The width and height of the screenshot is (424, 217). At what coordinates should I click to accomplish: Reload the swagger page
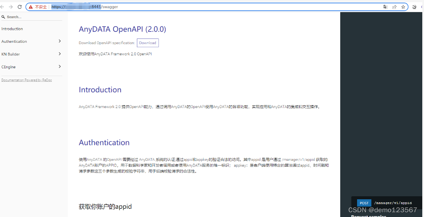point(19,7)
